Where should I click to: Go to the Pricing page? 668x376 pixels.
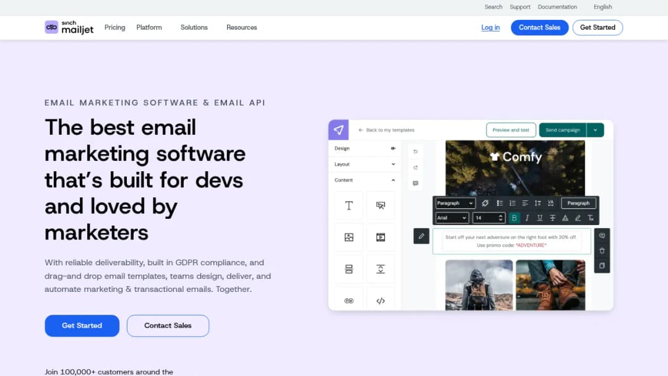click(114, 27)
